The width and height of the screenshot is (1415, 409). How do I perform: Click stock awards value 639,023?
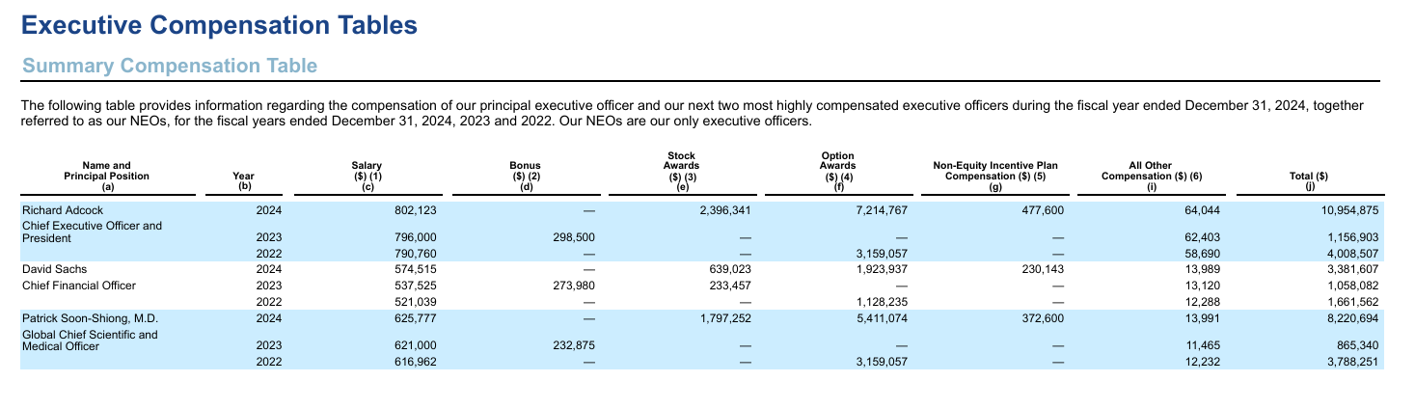731,270
